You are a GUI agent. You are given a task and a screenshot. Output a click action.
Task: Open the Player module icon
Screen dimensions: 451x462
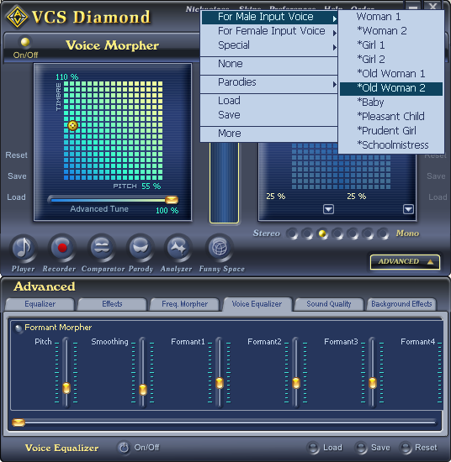[24, 248]
